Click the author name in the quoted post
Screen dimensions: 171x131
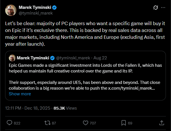[33, 58]
